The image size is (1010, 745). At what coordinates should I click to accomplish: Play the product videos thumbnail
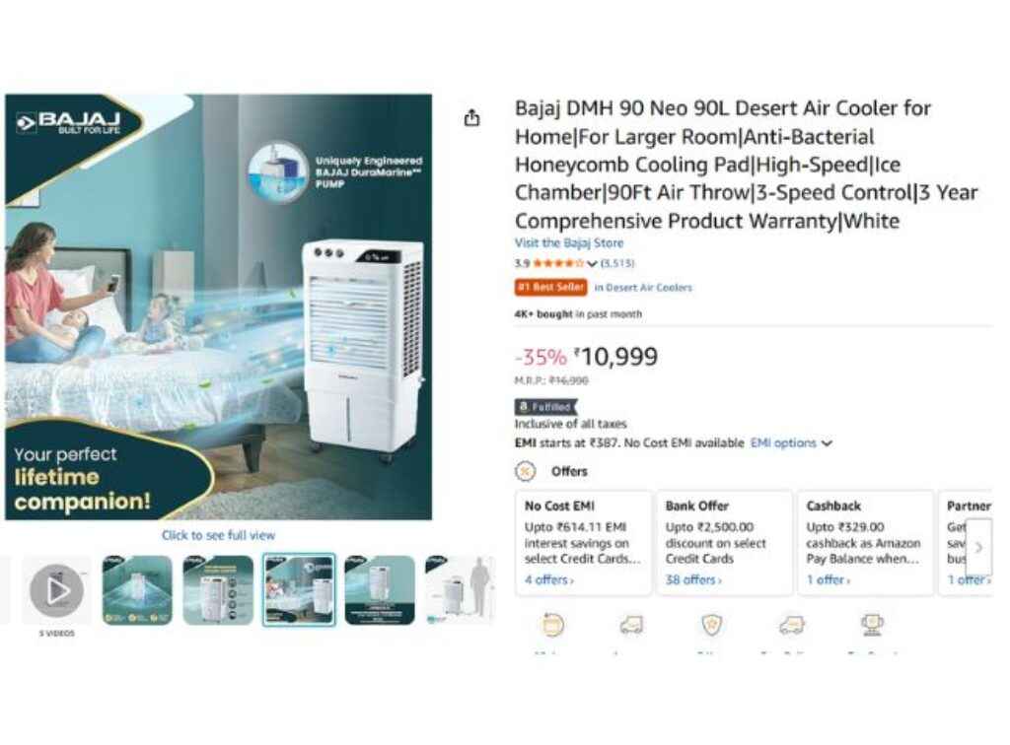[56, 590]
